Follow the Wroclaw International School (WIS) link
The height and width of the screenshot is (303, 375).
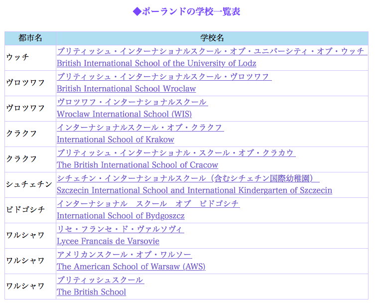point(124,114)
